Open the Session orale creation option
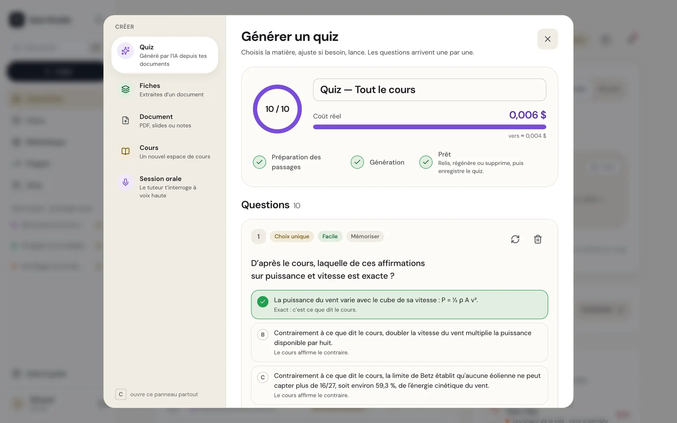The height and width of the screenshot is (423, 677). click(165, 187)
